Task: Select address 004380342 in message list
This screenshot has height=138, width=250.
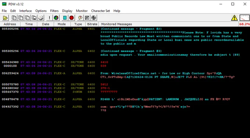Action: pos(10,88)
